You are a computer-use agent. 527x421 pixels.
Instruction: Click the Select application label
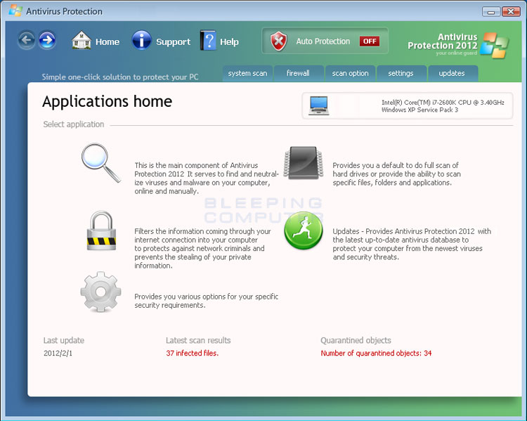74,124
